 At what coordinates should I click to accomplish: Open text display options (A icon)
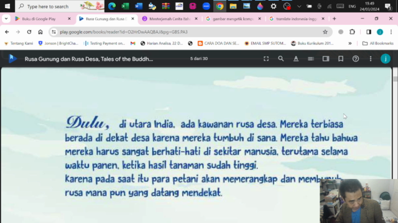click(296, 59)
